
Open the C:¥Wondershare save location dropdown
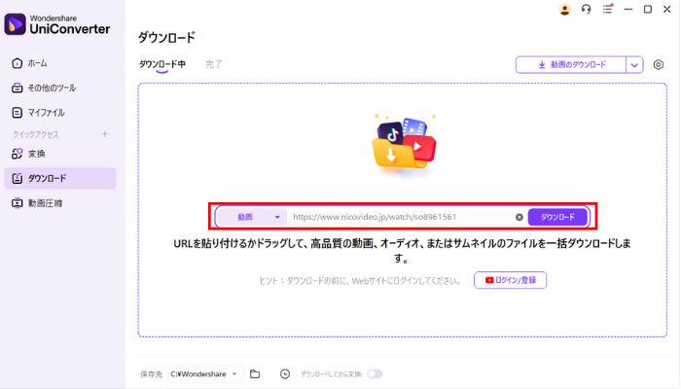[203, 373]
